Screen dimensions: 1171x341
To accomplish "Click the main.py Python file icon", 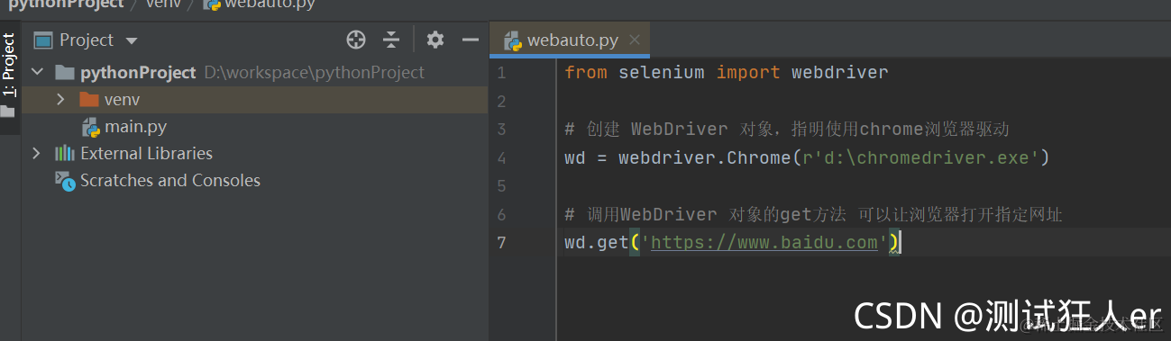I will (x=90, y=127).
